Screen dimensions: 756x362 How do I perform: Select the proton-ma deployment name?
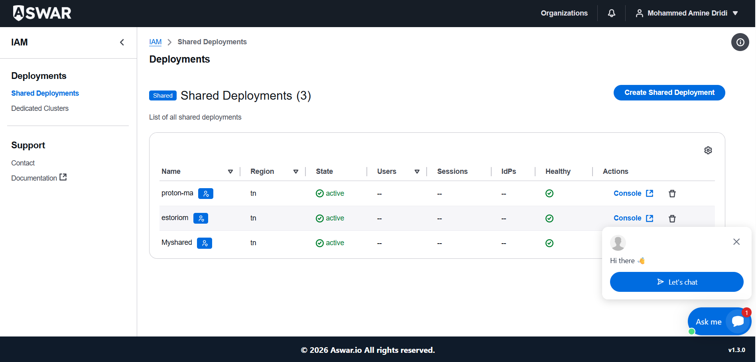point(177,193)
